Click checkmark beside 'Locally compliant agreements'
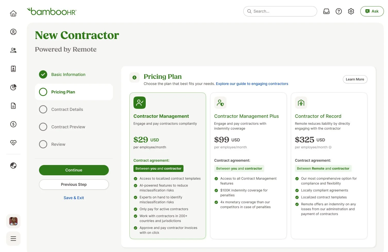Image resolution: width=388 pixels, height=252 pixels. (297, 190)
